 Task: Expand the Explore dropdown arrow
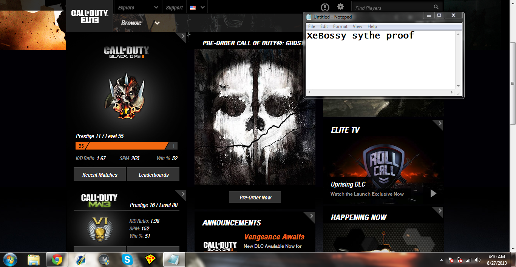[156, 8]
